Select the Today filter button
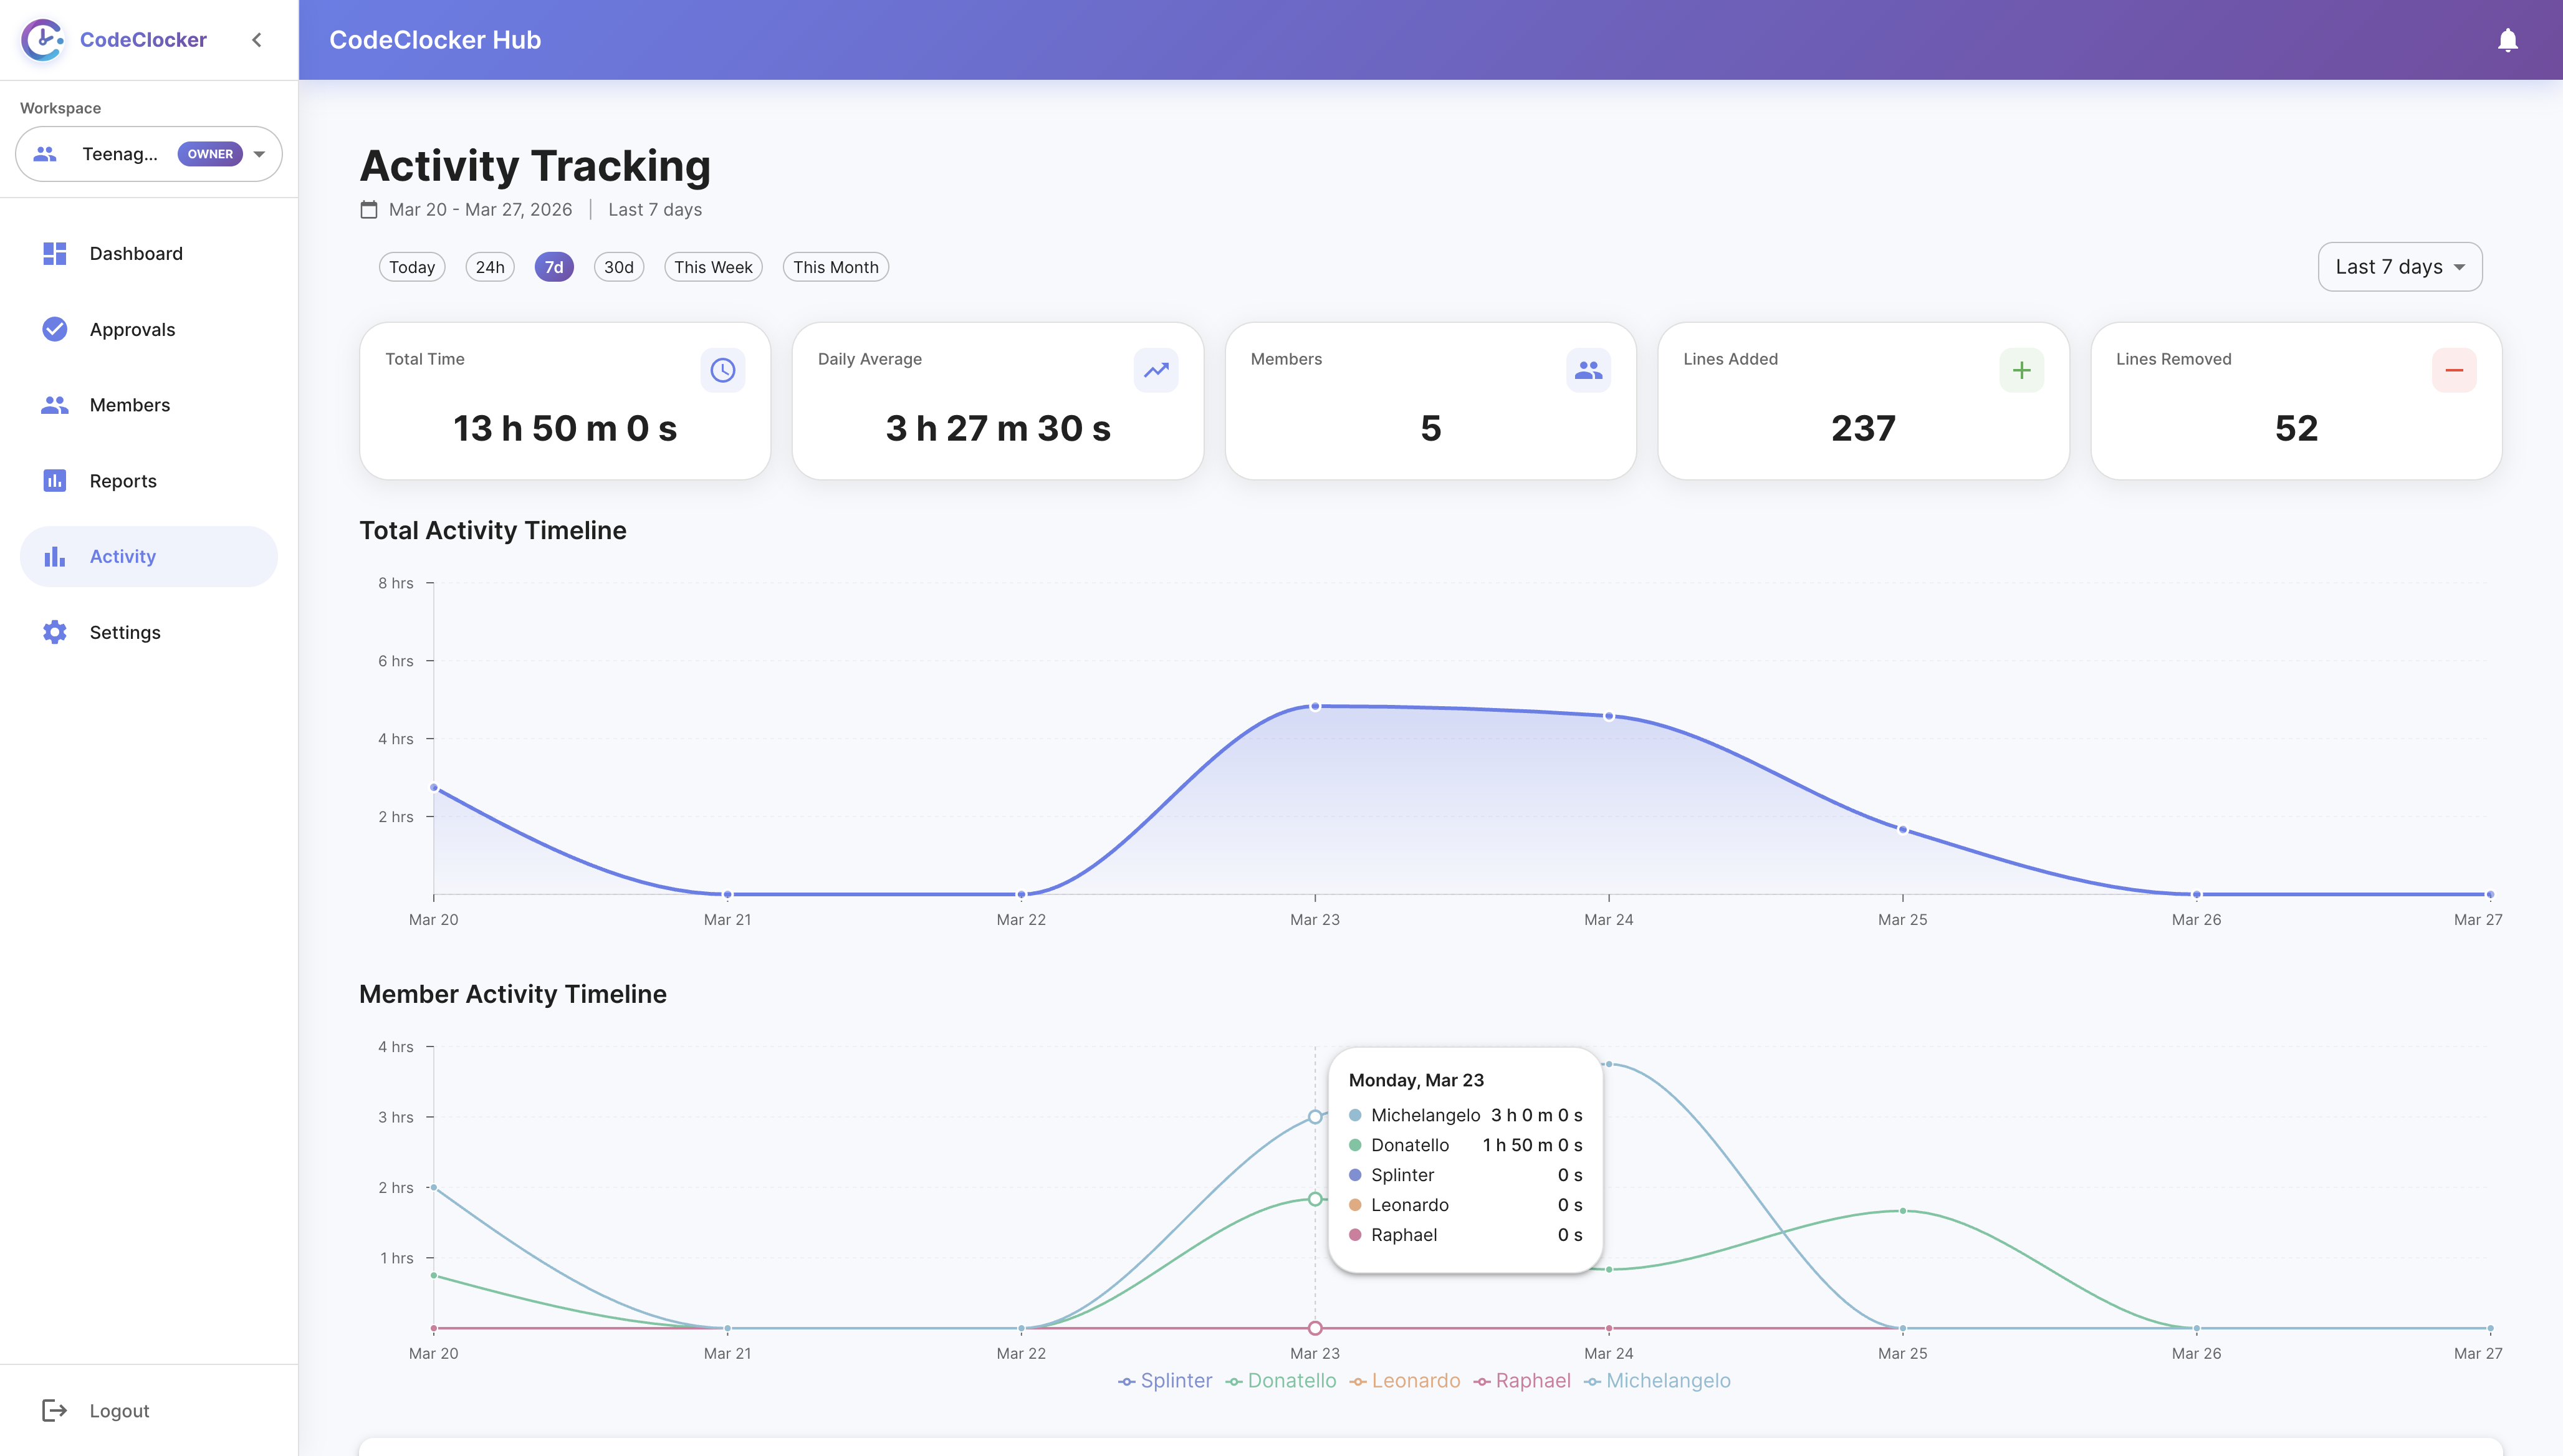The height and width of the screenshot is (1456, 2563). point(411,266)
